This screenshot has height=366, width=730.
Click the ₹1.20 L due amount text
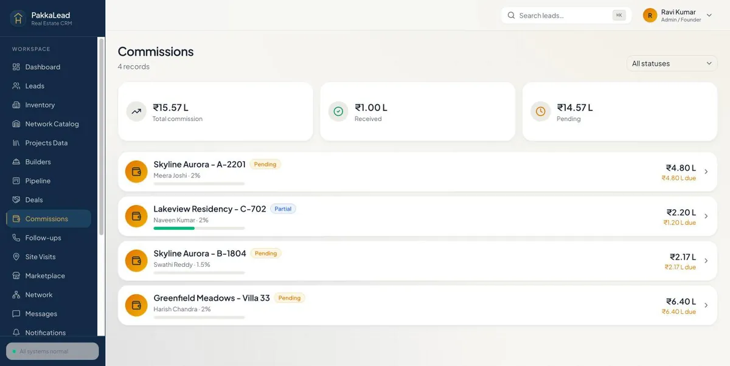click(680, 223)
